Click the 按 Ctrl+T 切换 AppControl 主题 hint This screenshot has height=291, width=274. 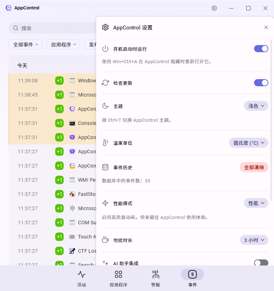click(x=137, y=120)
